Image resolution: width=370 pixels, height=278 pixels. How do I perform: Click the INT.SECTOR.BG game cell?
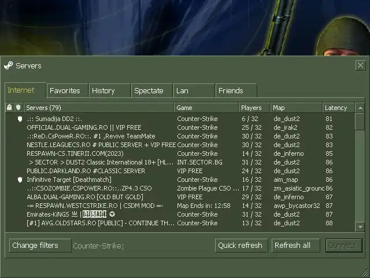199,162
